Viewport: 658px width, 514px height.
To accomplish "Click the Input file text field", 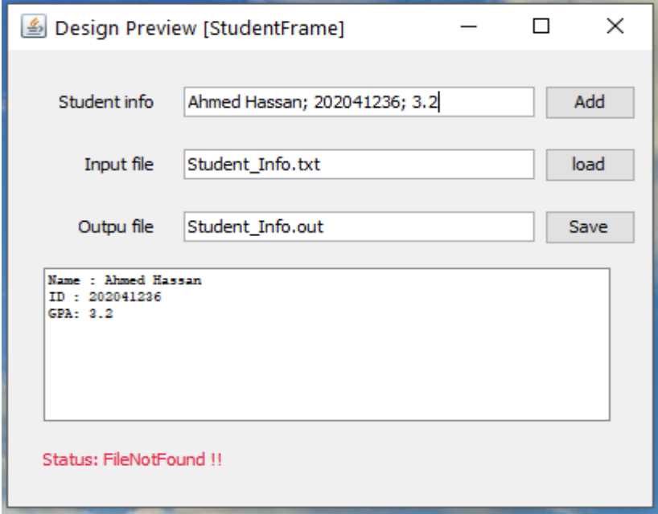I will (360, 161).
